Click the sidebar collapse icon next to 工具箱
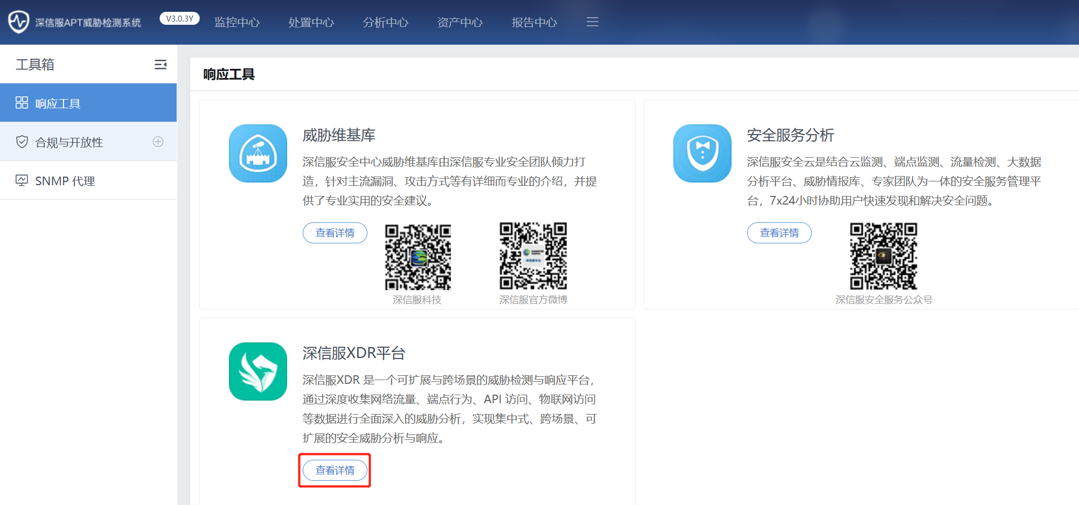Image resolution: width=1079 pixels, height=505 pixels. point(161,64)
